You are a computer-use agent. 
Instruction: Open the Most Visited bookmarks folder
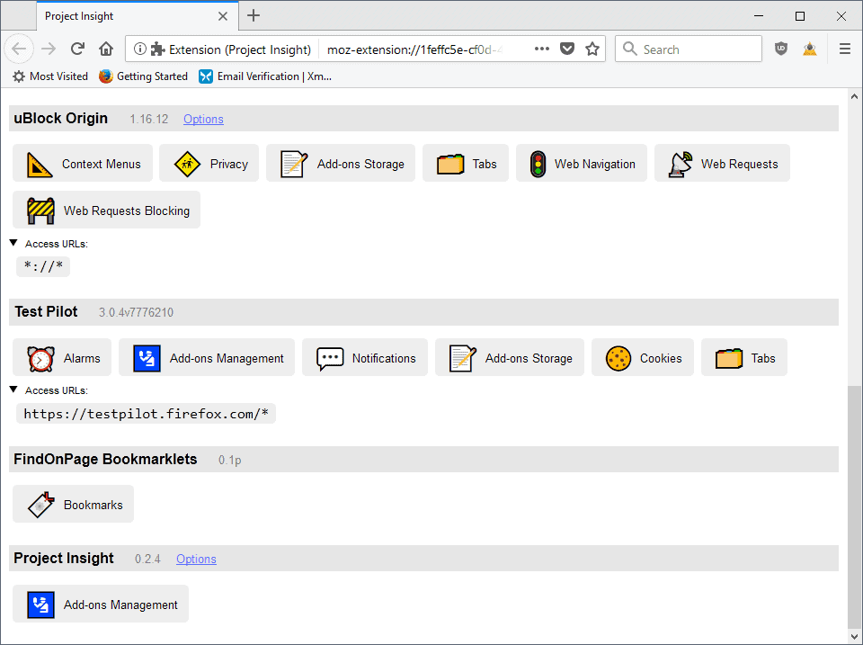click(50, 76)
